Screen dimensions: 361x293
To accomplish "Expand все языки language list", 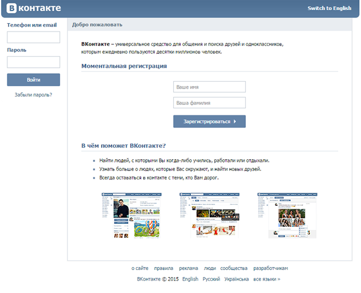I will 266,279.
